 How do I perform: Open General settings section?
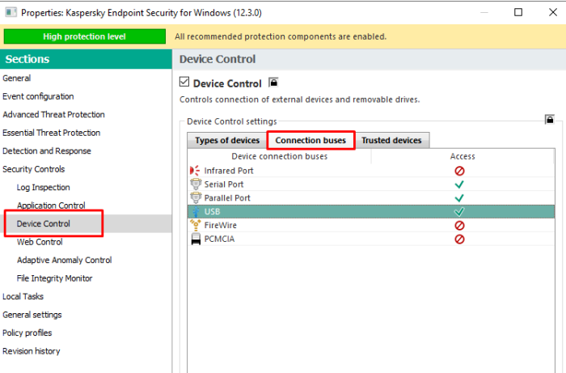pos(32,315)
